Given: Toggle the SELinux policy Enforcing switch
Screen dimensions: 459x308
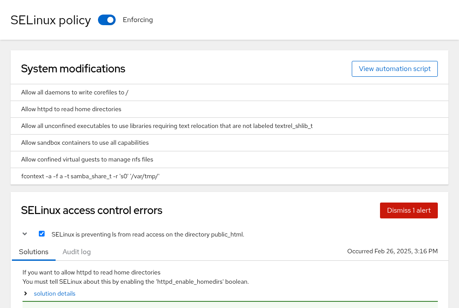Looking at the screenshot, I should 106,20.
